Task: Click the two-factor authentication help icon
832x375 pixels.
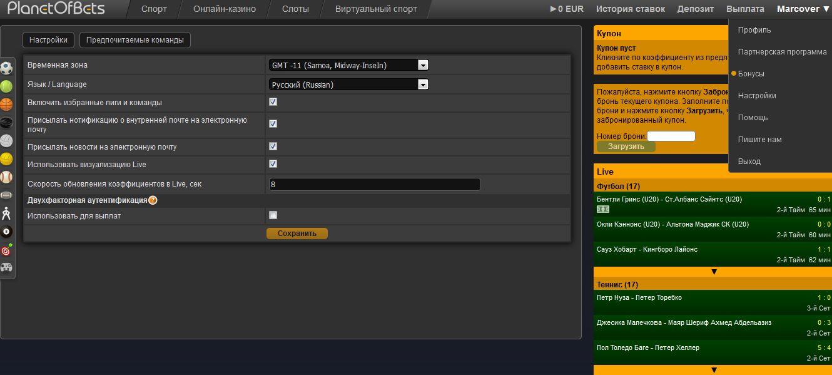Action: (x=153, y=200)
